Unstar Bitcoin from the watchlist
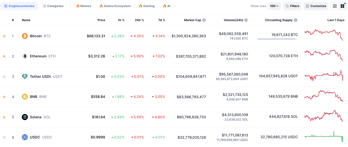 click(4, 36)
